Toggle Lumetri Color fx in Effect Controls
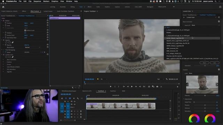 pos(4,55)
